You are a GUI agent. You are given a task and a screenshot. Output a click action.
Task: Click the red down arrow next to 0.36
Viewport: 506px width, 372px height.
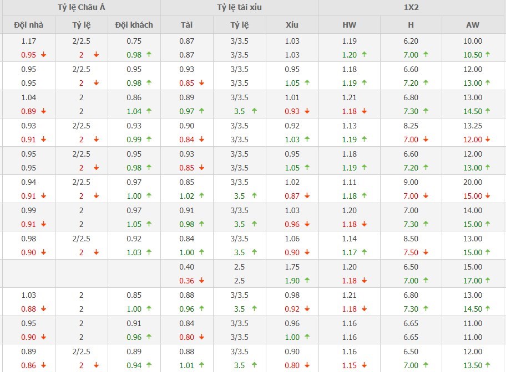(x=201, y=280)
